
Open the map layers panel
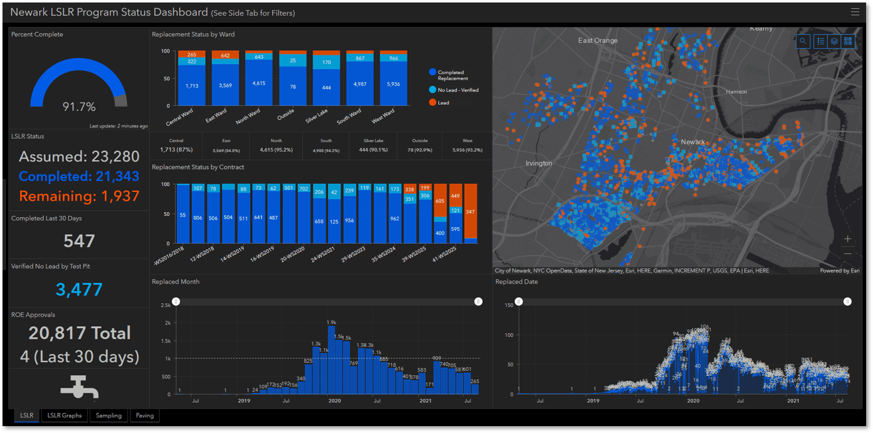tap(834, 41)
